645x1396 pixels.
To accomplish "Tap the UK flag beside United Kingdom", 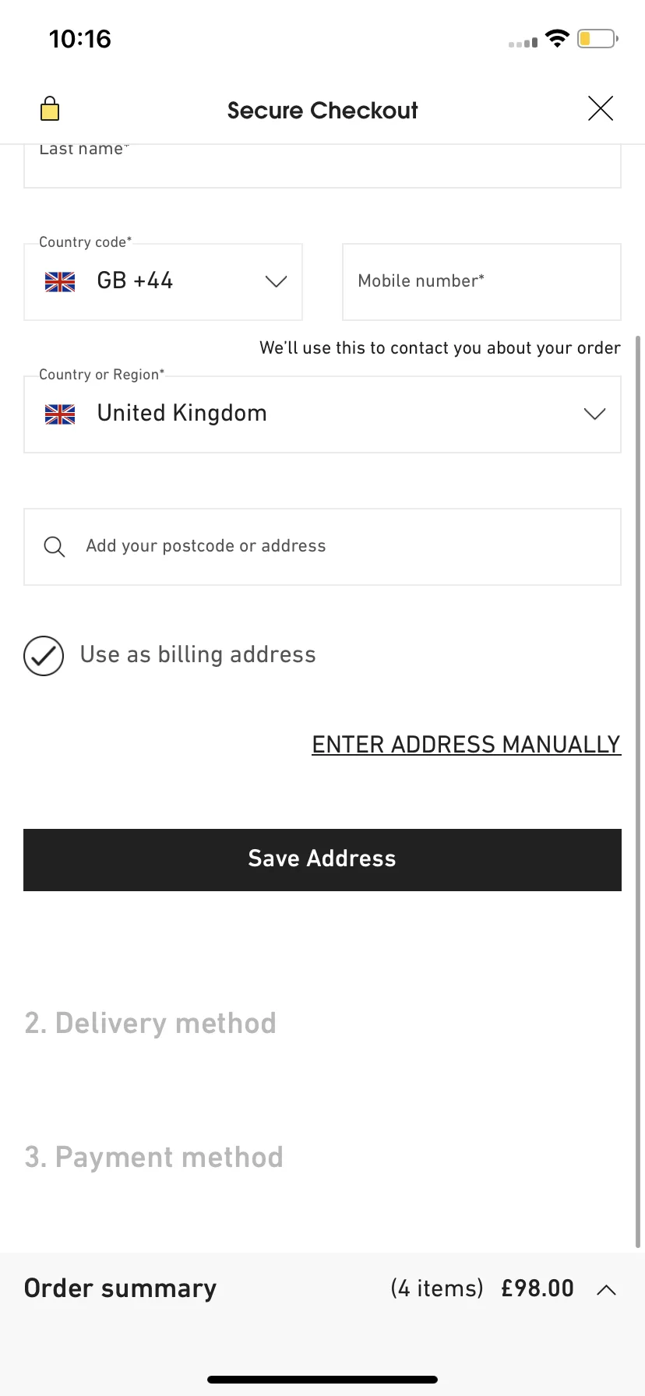I will pyautogui.click(x=60, y=414).
